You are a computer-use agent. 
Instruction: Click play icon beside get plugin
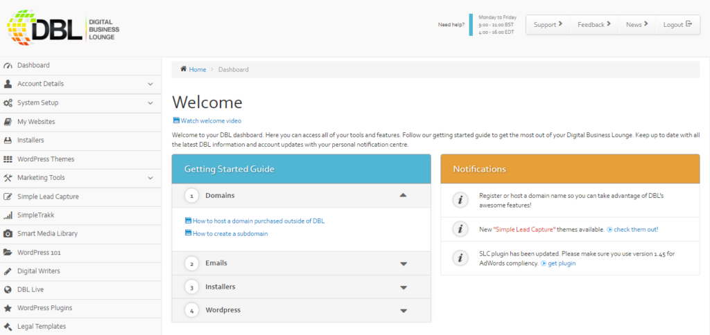coord(544,264)
